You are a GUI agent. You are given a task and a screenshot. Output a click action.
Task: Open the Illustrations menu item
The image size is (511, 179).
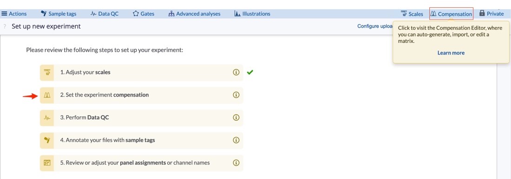pos(252,14)
